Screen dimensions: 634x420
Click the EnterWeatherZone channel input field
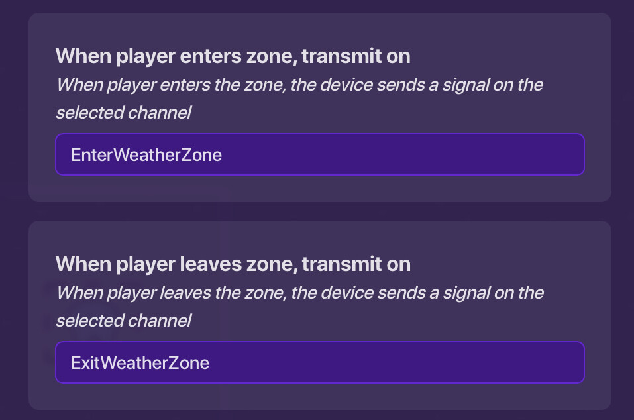[319, 154]
